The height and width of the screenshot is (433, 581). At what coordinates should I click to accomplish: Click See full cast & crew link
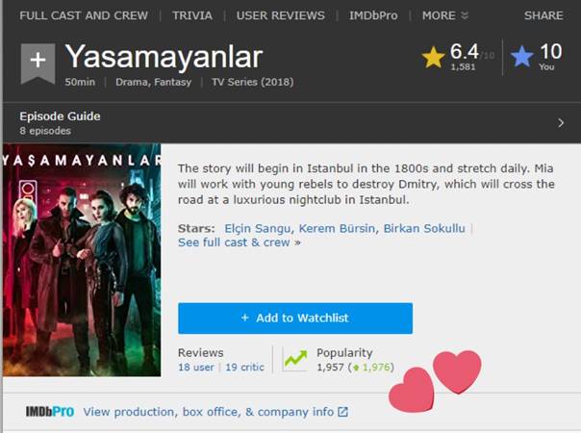[x=239, y=242]
